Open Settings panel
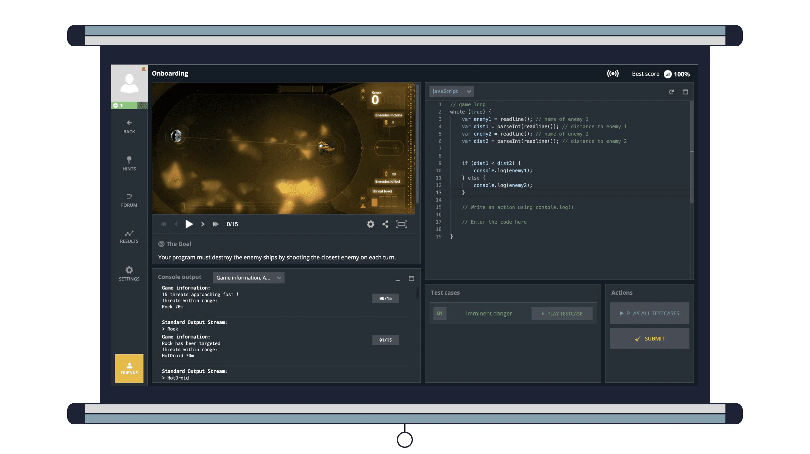 129,273
